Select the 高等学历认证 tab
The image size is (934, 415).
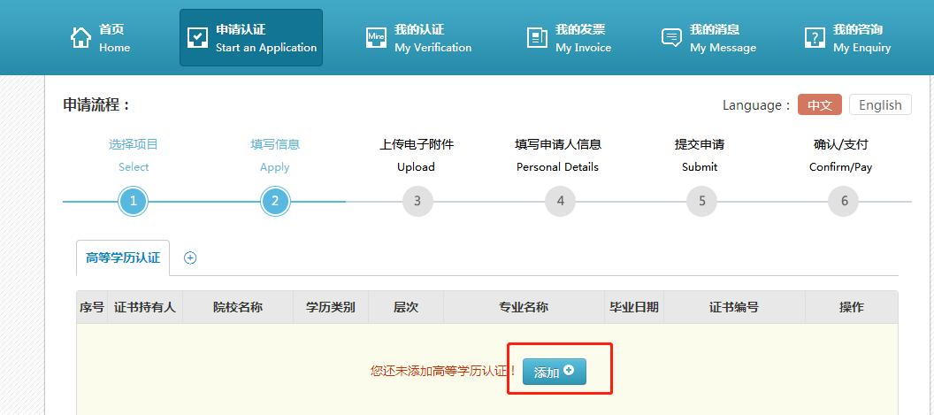pos(123,257)
